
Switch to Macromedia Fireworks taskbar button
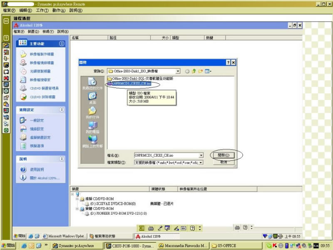(183, 245)
